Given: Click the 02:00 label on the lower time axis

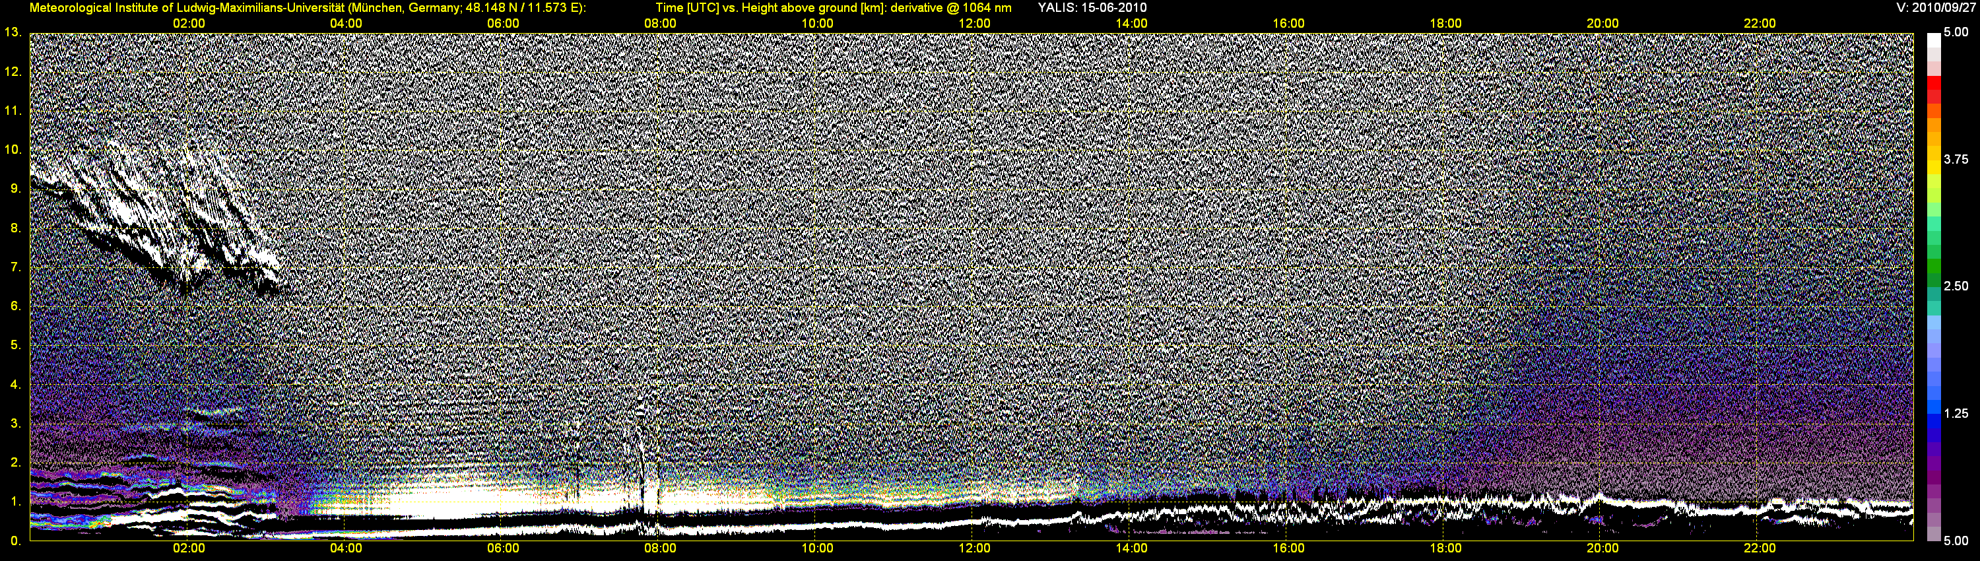Looking at the screenshot, I should 188,548.
